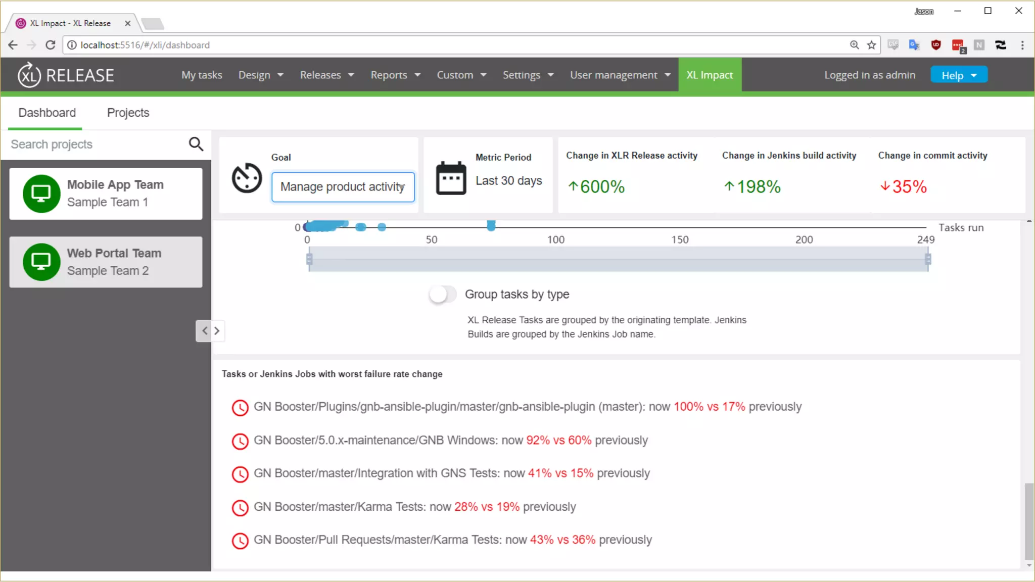The height and width of the screenshot is (582, 1035).
Task: Click left handle of chart range slider
Action: [309, 259]
